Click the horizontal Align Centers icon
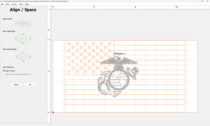Screen dimensions: 210x126 (x=17, y=23)
